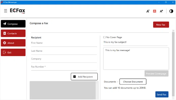Viewport: 176px width, 100px height.
Task: Click the main panel vertical scrollbar
Action: click(x=173, y=64)
